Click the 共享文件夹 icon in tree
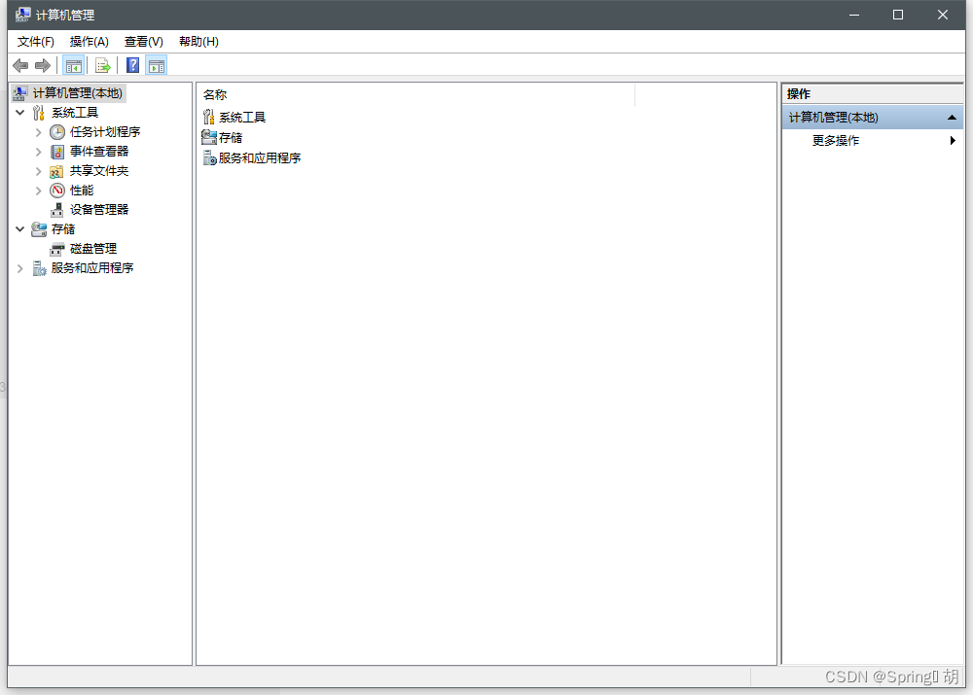 [56, 171]
